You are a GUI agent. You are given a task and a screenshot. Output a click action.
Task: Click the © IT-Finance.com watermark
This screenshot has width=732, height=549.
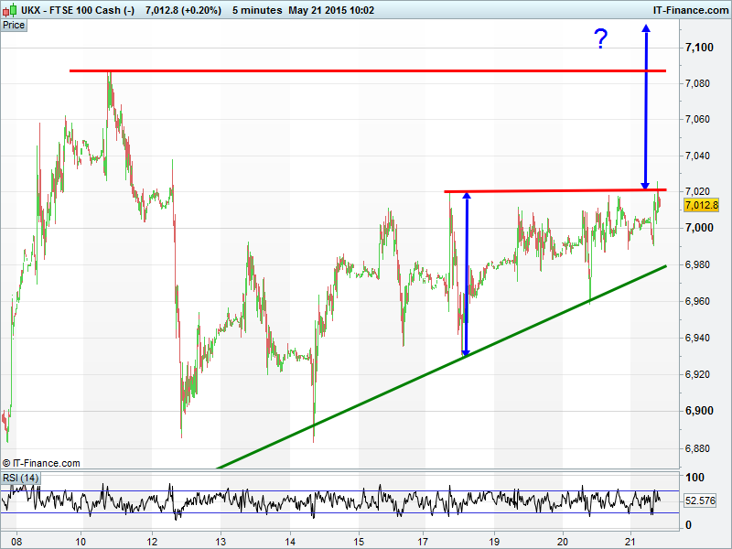pyautogui.click(x=42, y=464)
